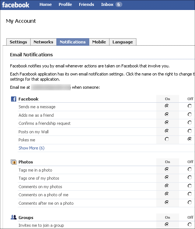Viewport: 195px width, 229px height.
Task: Click the facebook logo
Action: tap(15, 5)
